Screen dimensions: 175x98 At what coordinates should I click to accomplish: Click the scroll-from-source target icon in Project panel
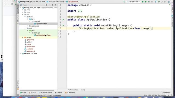(x=46, y=5)
